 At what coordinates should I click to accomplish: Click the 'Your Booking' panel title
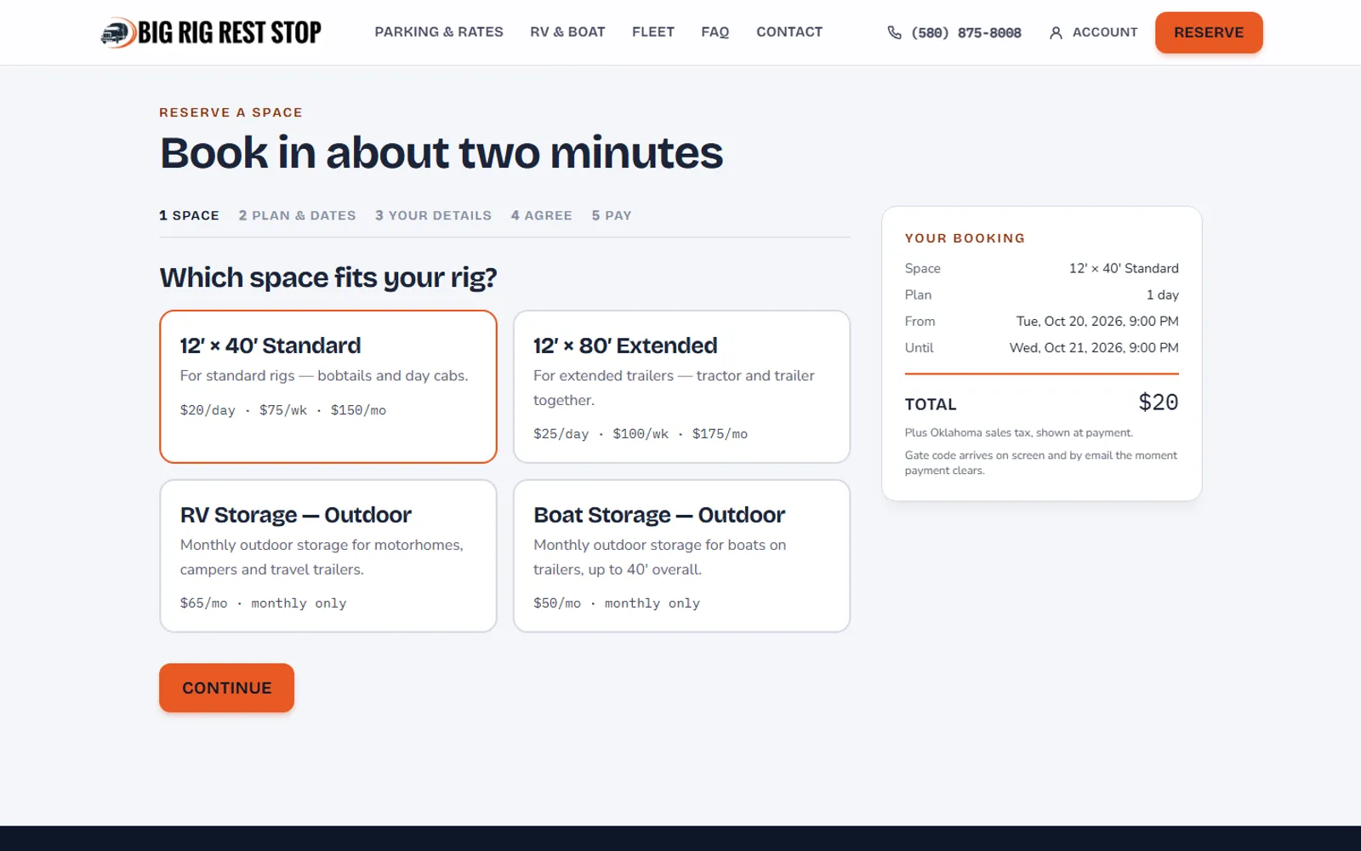point(965,238)
